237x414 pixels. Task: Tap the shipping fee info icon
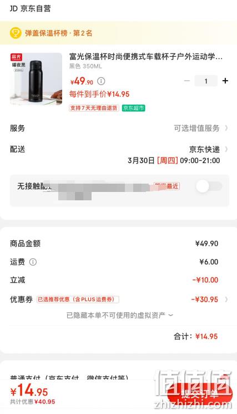(33, 262)
